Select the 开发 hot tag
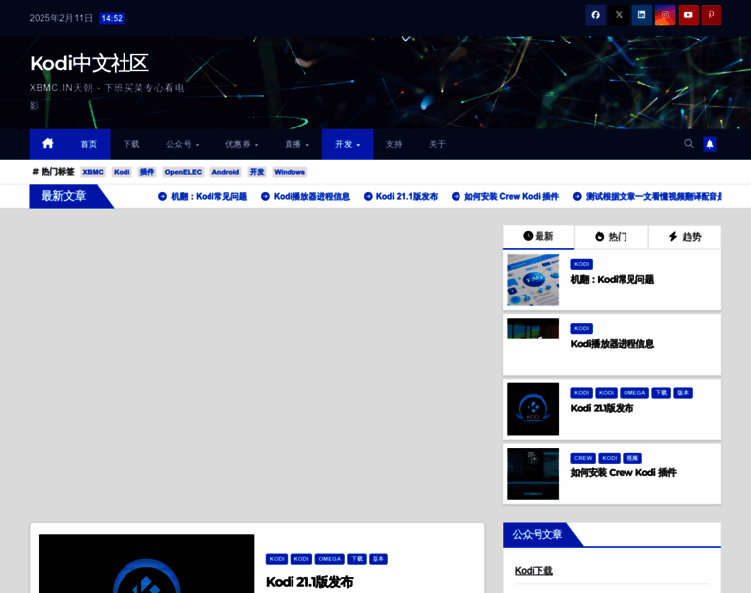751x593 pixels. pos(257,172)
